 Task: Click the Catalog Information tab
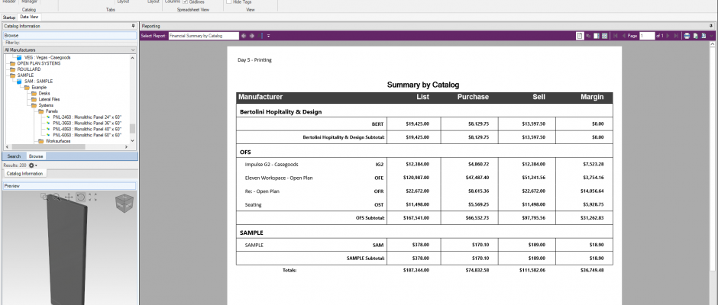coord(25,174)
